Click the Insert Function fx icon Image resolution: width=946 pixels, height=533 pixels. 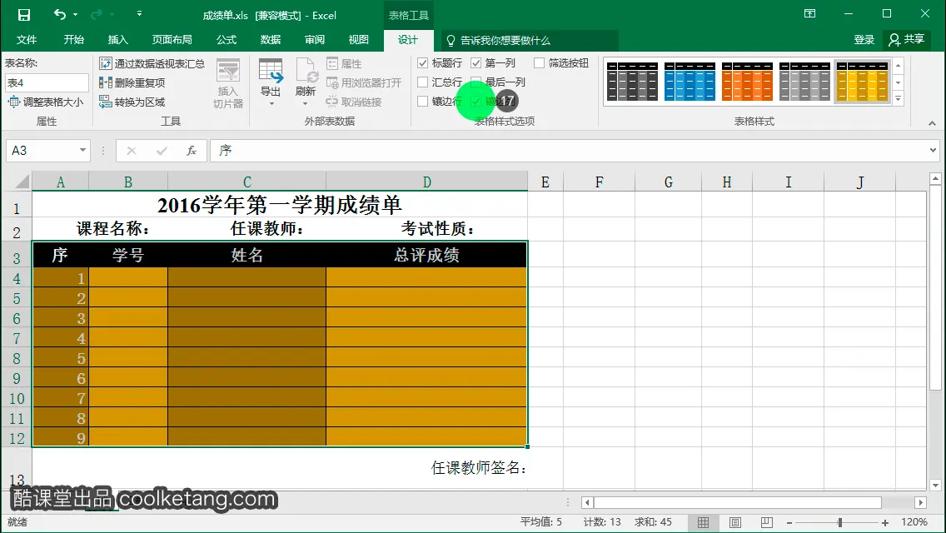click(x=192, y=151)
